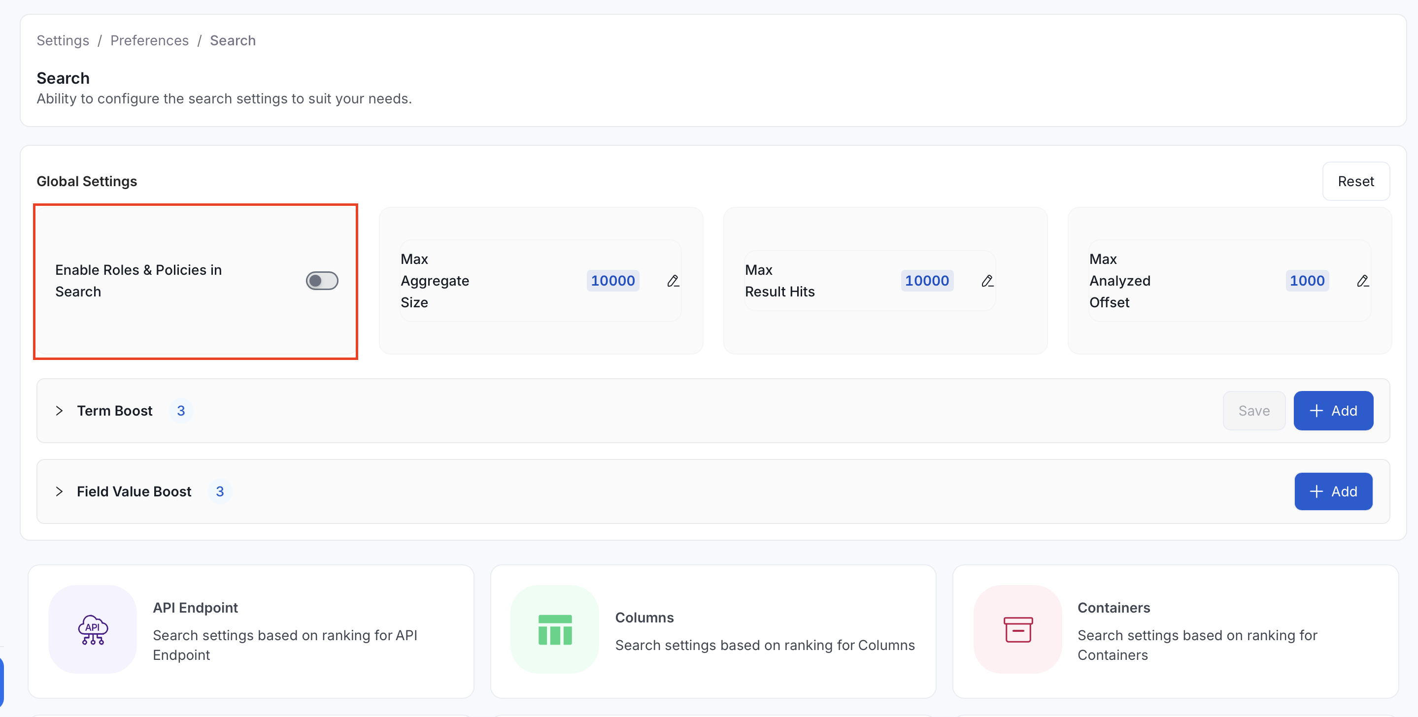The image size is (1418, 717).
Task: Add a new Field Value Boost
Action: (1333, 491)
